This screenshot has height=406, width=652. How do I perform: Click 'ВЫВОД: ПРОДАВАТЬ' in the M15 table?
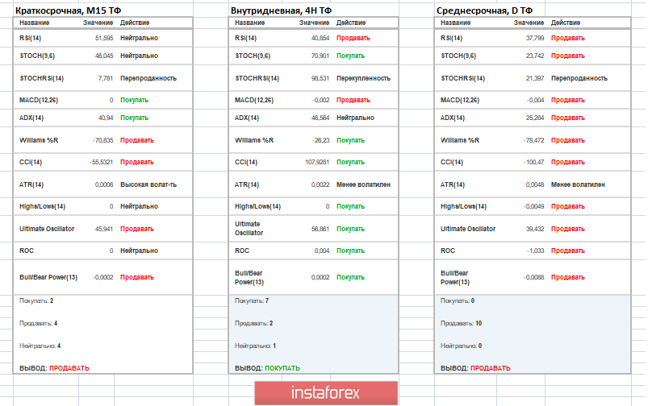[x=54, y=368]
